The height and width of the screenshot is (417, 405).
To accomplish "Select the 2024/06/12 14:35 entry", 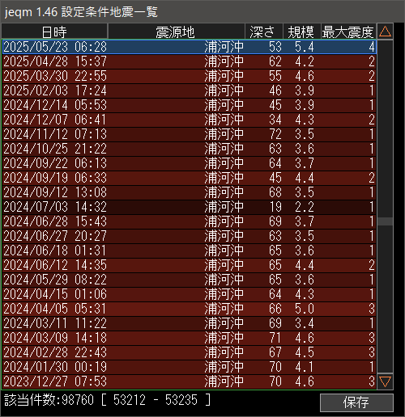I will [x=190, y=265].
